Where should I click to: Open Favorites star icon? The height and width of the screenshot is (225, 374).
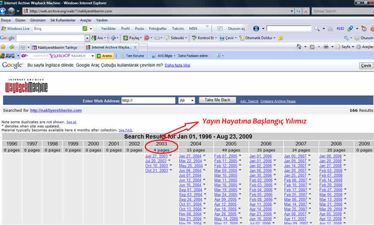pyautogui.click(x=4, y=47)
